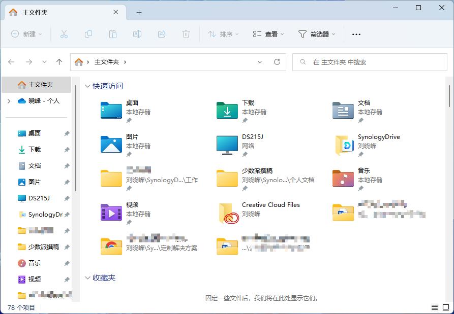The image size is (454, 314).
Task: Click the Delete trash bin icon
Action: [x=186, y=34]
